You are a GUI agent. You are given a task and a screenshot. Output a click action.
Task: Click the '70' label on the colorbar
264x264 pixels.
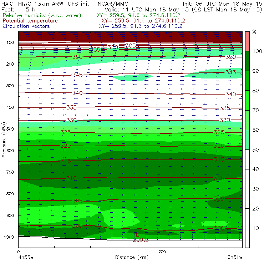[x=256, y=110]
